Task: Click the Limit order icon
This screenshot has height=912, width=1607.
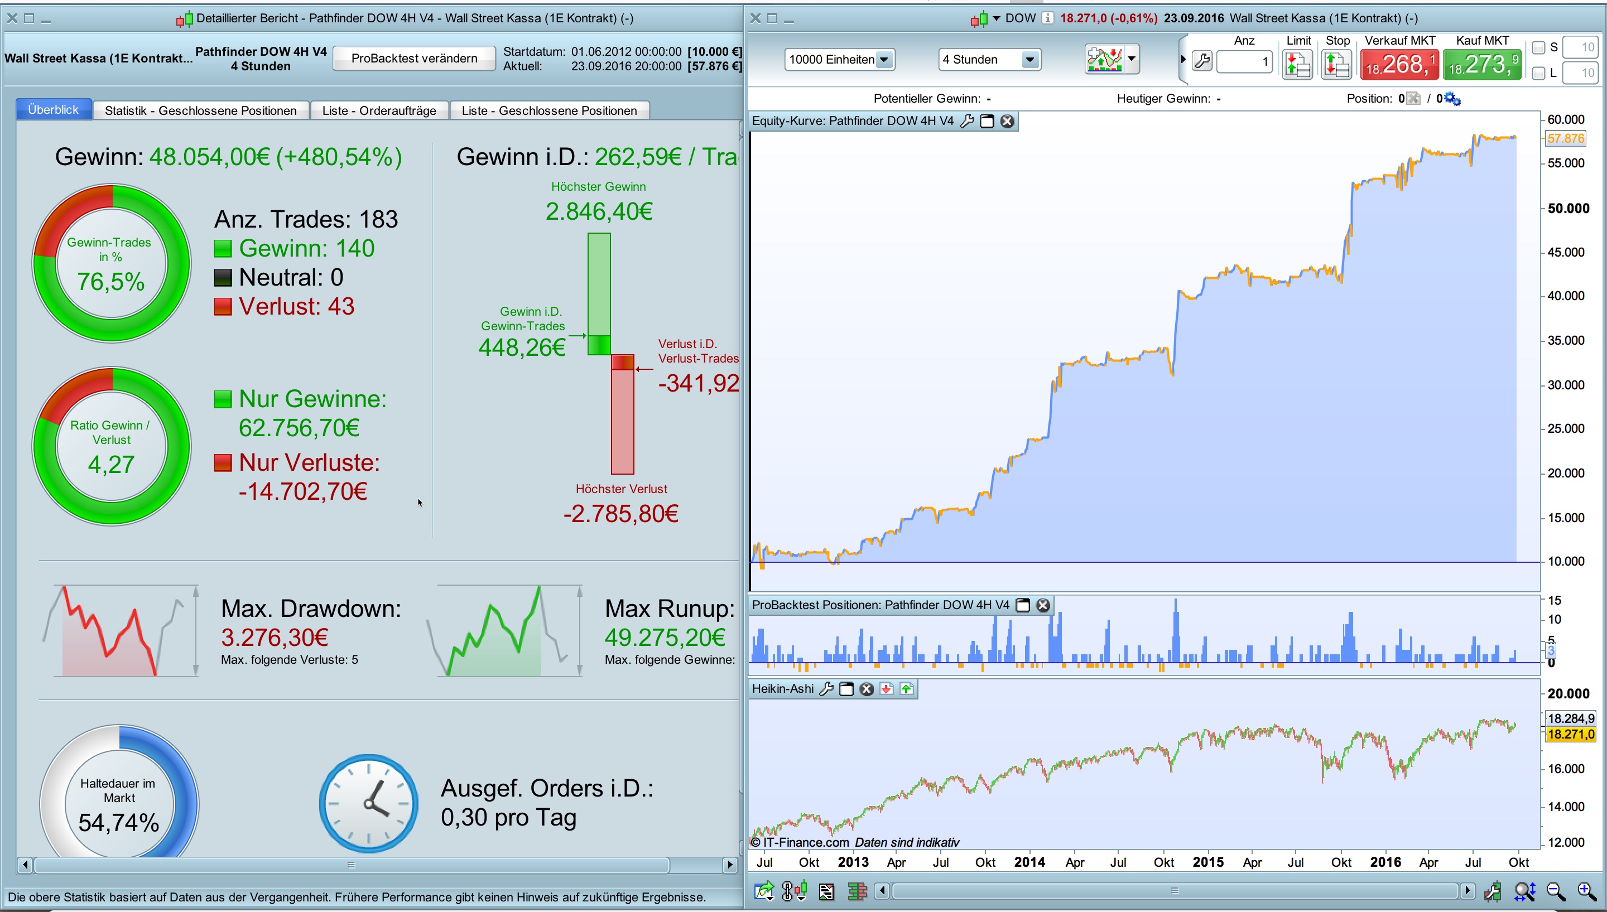Action: coord(1297,64)
